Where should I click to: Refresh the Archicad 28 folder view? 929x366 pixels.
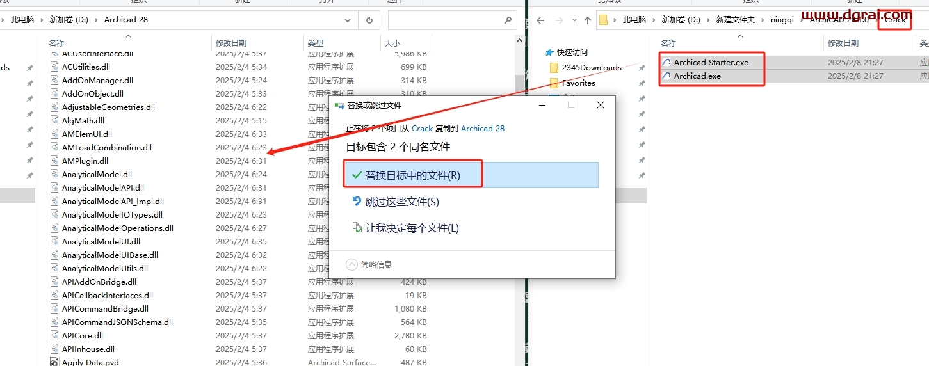(x=369, y=20)
